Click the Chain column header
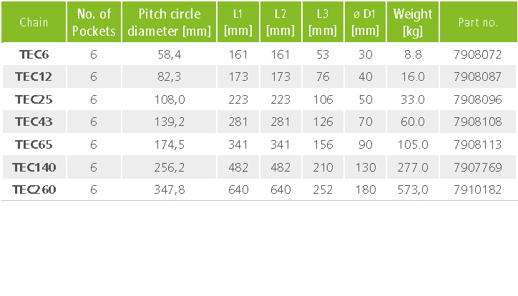This screenshot has width=518, height=296. [x=34, y=22]
